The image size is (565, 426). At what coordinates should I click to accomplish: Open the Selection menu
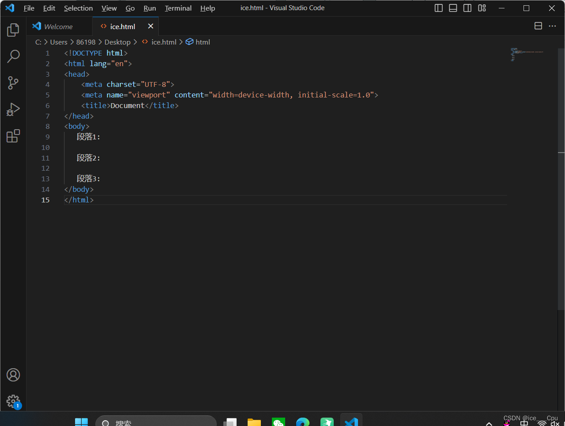click(78, 8)
